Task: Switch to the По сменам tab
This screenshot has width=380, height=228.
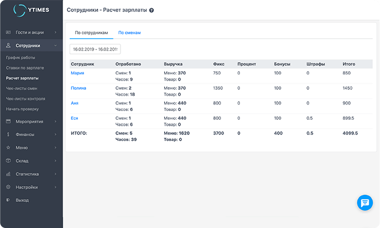Action: pos(129,33)
